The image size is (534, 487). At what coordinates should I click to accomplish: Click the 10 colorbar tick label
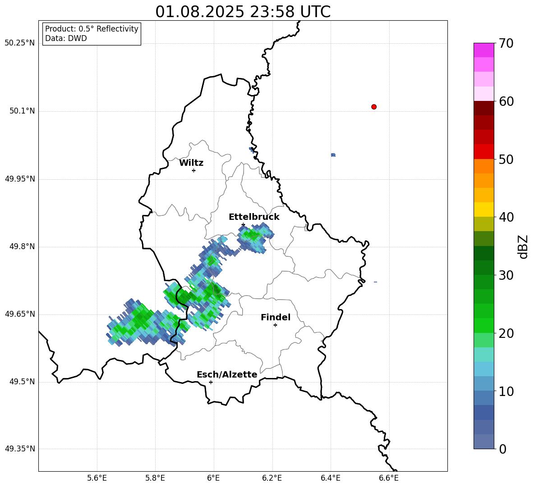[x=506, y=391]
